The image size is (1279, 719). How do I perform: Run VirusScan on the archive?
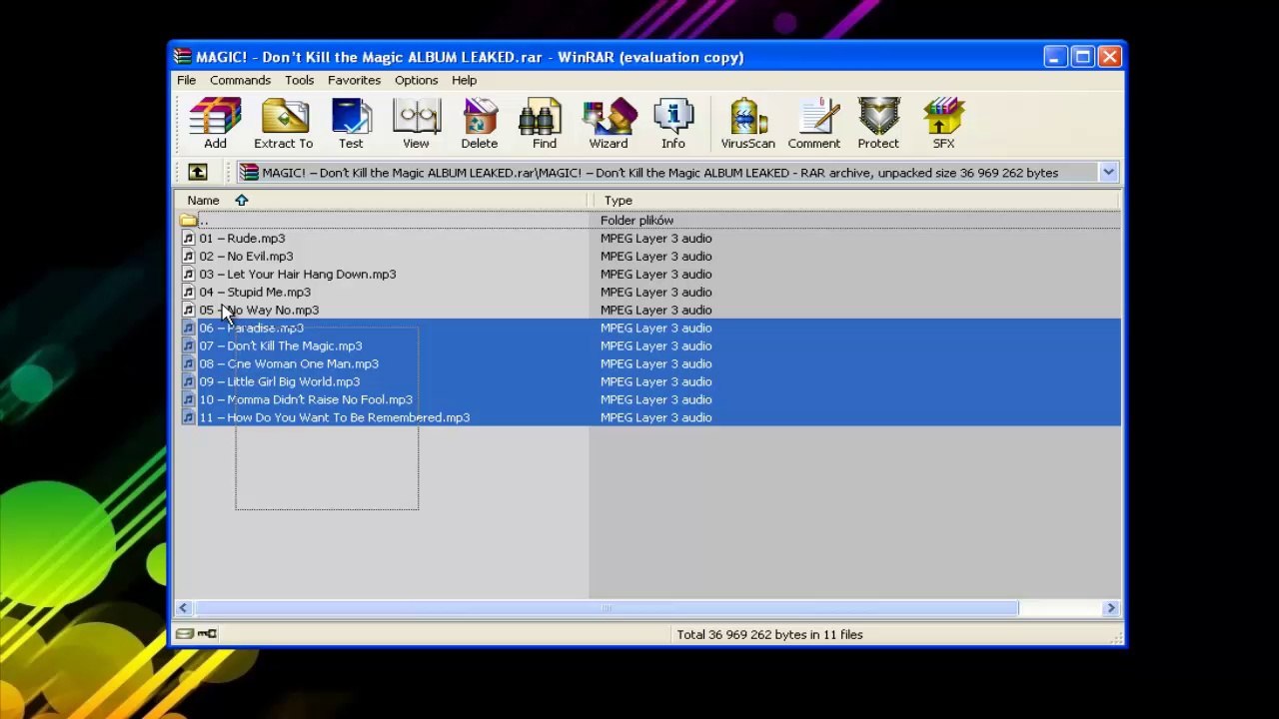pos(748,124)
